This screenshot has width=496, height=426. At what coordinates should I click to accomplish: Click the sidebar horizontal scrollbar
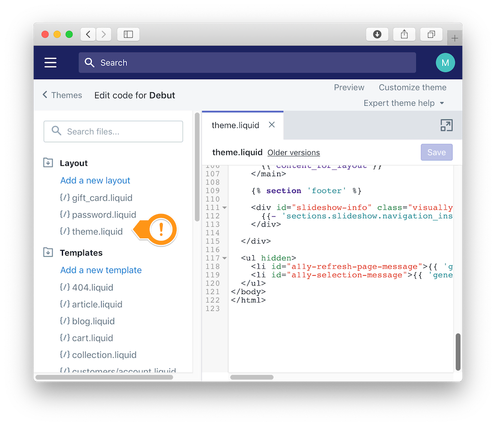pos(104,377)
